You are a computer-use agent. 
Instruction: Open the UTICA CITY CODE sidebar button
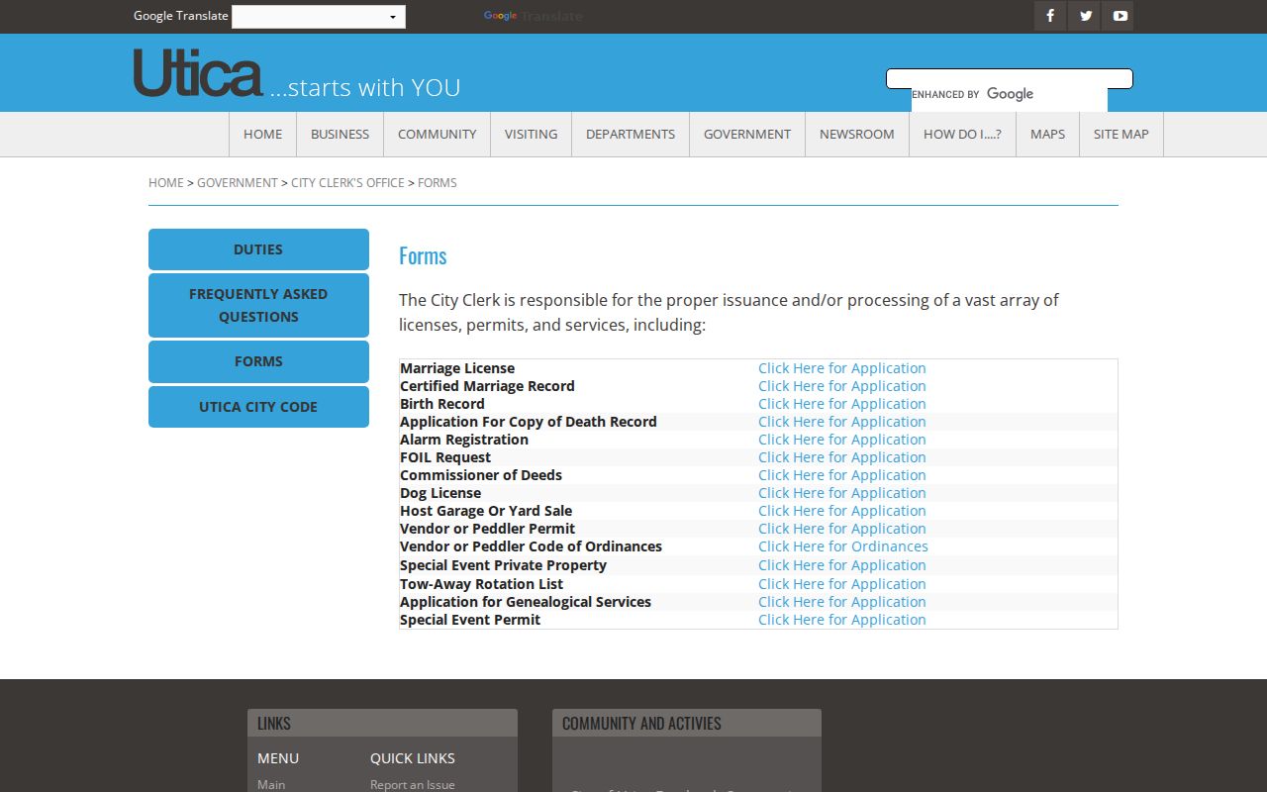258,407
